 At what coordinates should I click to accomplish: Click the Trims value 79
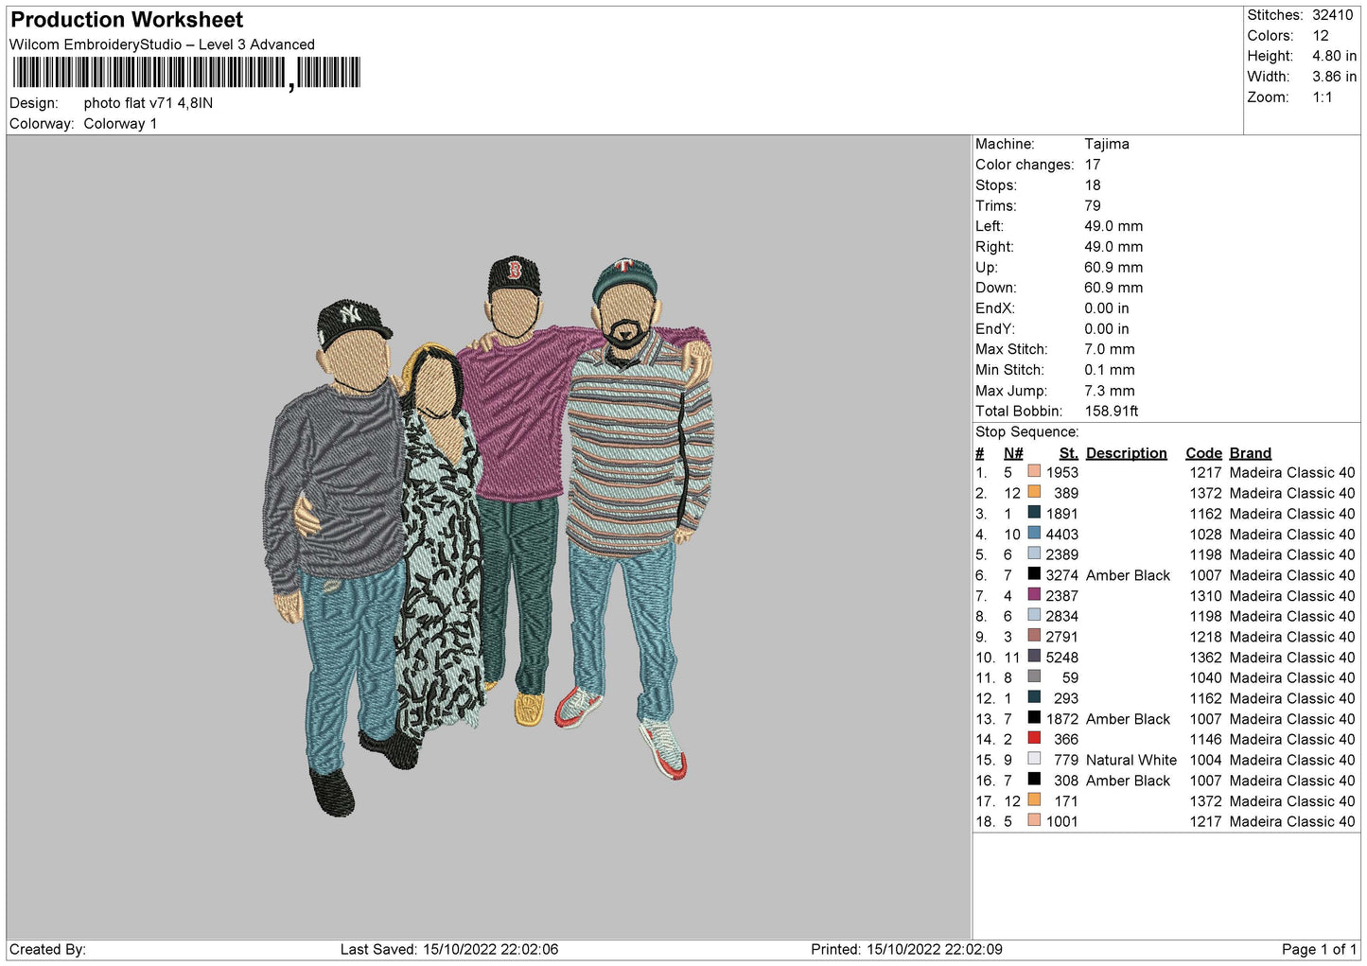tap(1093, 205)
